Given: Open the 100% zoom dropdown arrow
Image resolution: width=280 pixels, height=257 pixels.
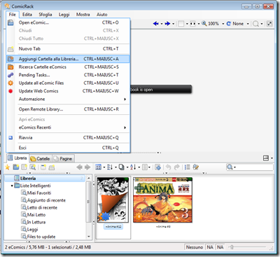Looking at the screenshot, I should click(223, 24).
